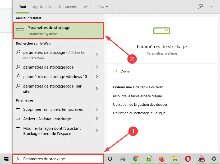Screen dimensions: 220x164
Task: Open the three-dot options menu
Action: click(212, 7)
